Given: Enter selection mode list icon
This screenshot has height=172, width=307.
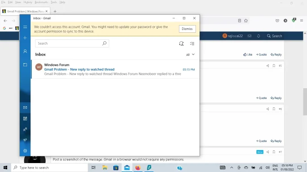Looking at the screenshot, I should 192,43.
